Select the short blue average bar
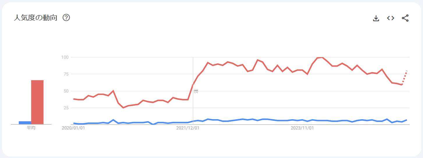The height and width of the screenshot is (158, 423). pos(25,123)
